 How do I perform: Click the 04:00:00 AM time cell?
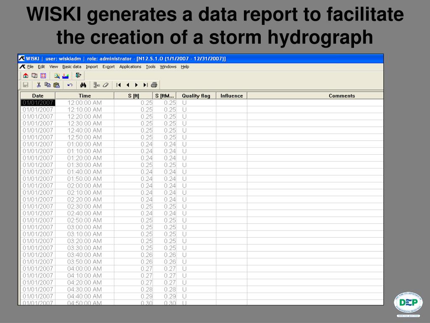point(84,269)
